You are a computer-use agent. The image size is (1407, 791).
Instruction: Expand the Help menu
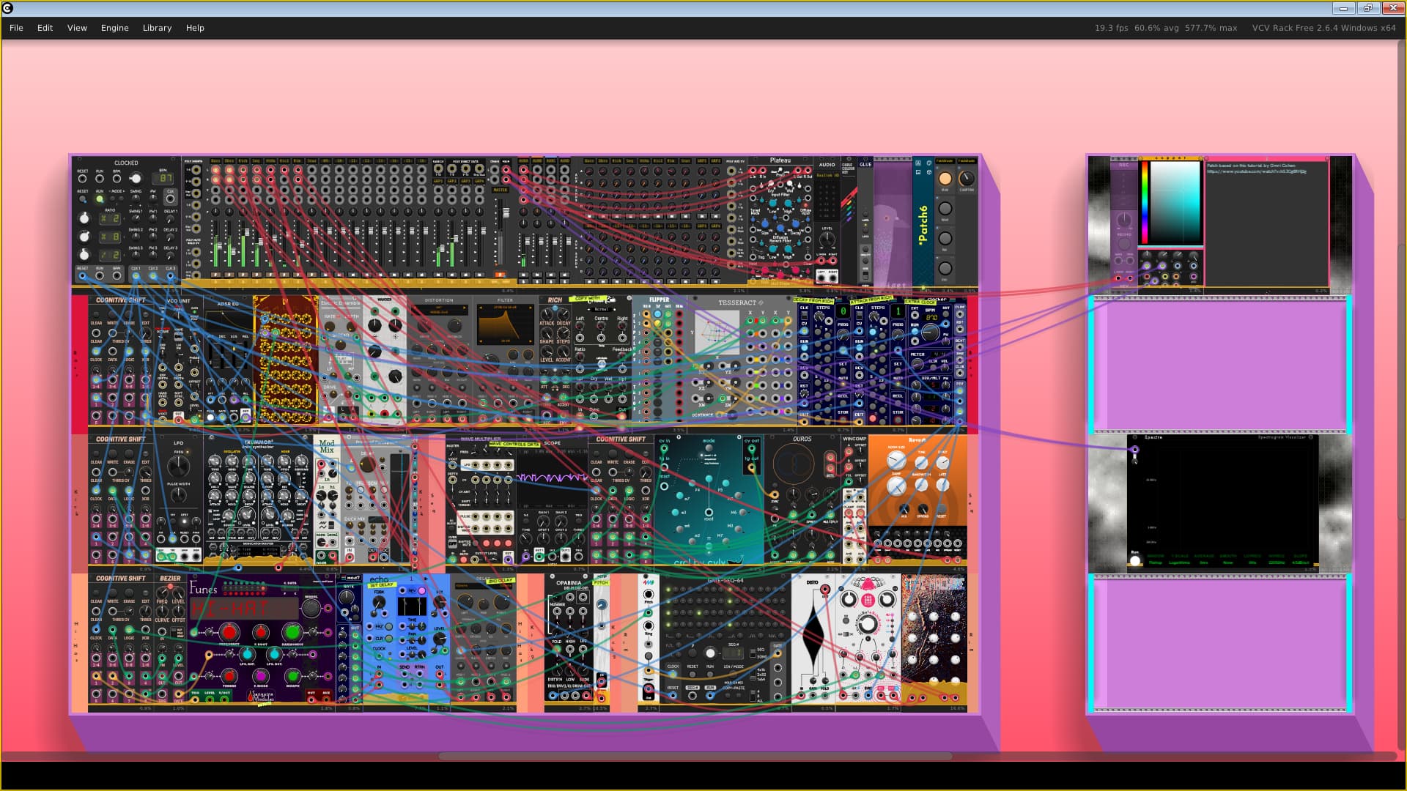[x=195, y=28]
